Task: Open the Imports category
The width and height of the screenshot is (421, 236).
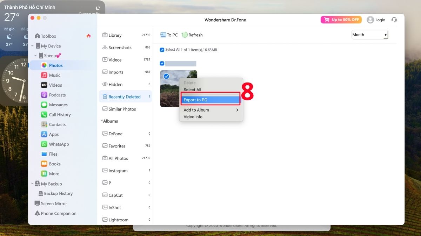Action: pyautogui.click(x=125, y=72)
